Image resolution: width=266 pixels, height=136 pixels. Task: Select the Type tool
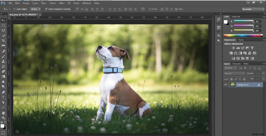coord(3,97)
